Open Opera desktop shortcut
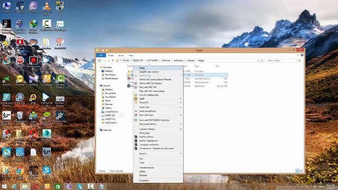 pyautogui.click(x=33, y=135)
